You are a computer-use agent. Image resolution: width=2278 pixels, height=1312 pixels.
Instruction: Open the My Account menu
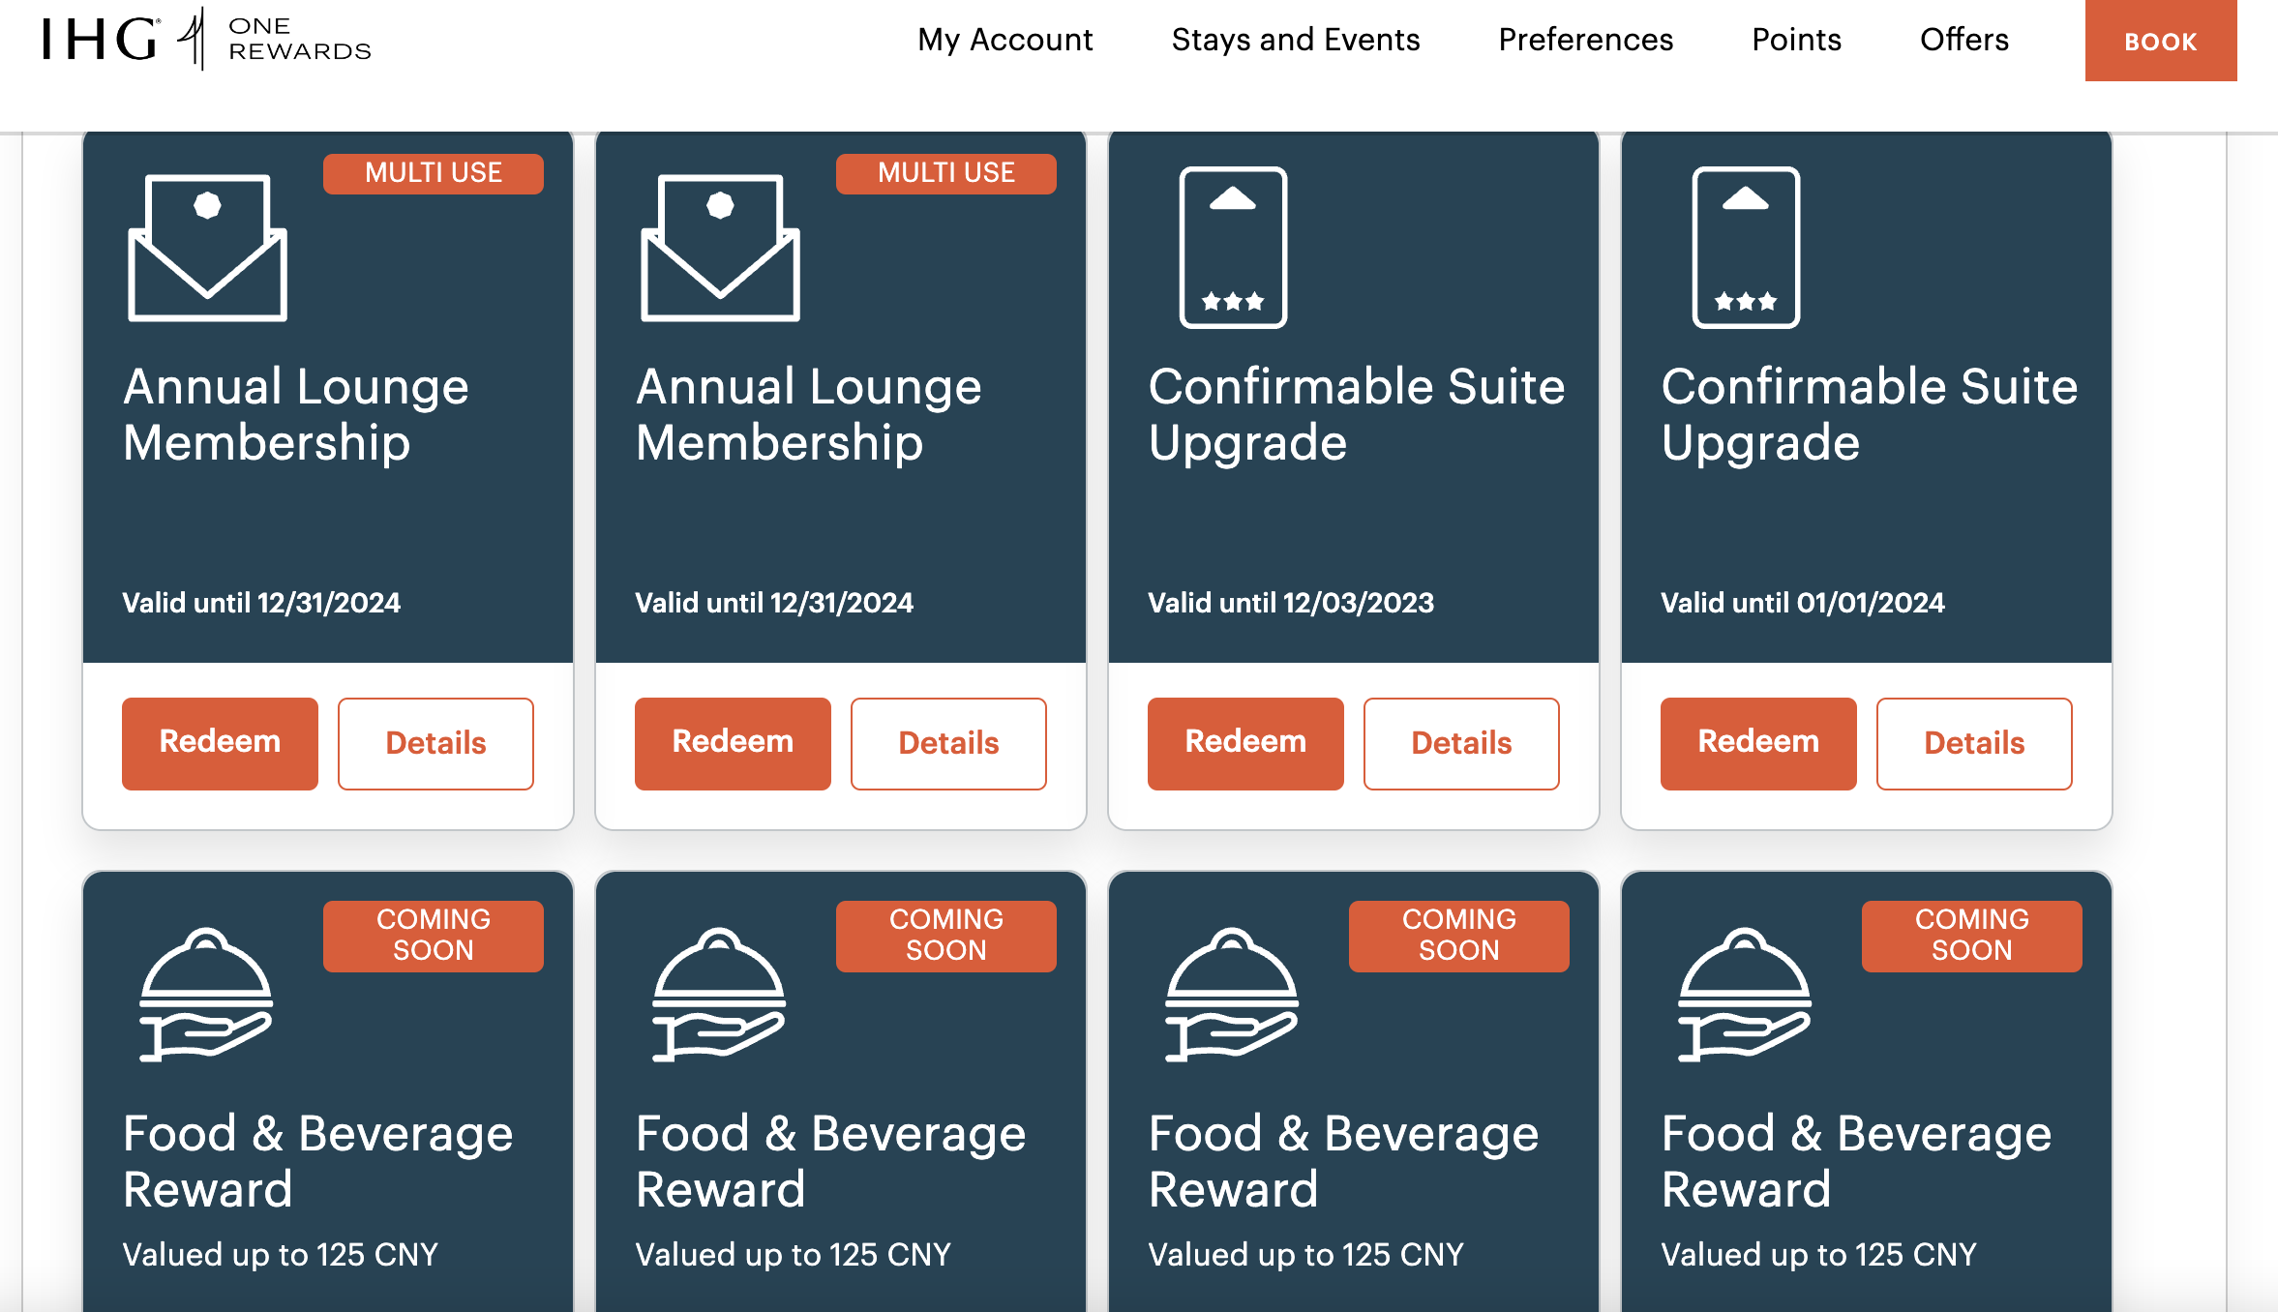coord(1005,40)
